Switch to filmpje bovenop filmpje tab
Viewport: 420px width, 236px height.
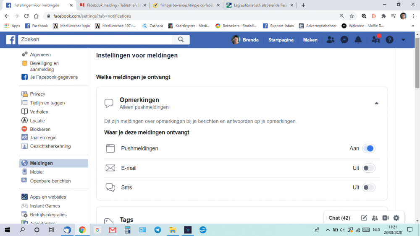click(187, 5)
